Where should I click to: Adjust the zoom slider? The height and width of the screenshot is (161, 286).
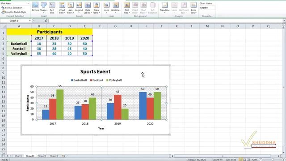pyautogui.click(x=273, y=160)
